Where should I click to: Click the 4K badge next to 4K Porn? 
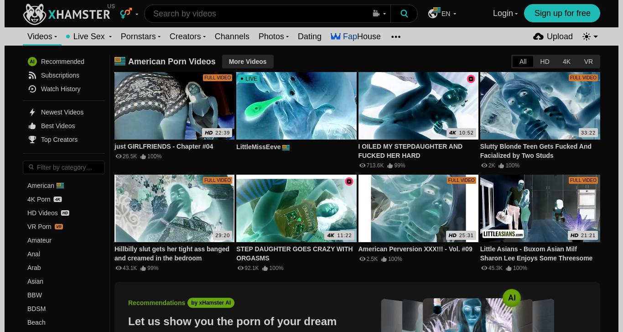[57, 199]
